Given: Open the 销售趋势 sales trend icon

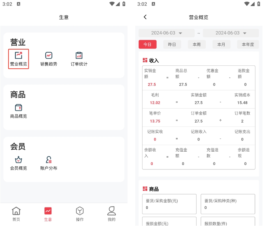Looking at the screenshot, I should [x=49, y=59].
